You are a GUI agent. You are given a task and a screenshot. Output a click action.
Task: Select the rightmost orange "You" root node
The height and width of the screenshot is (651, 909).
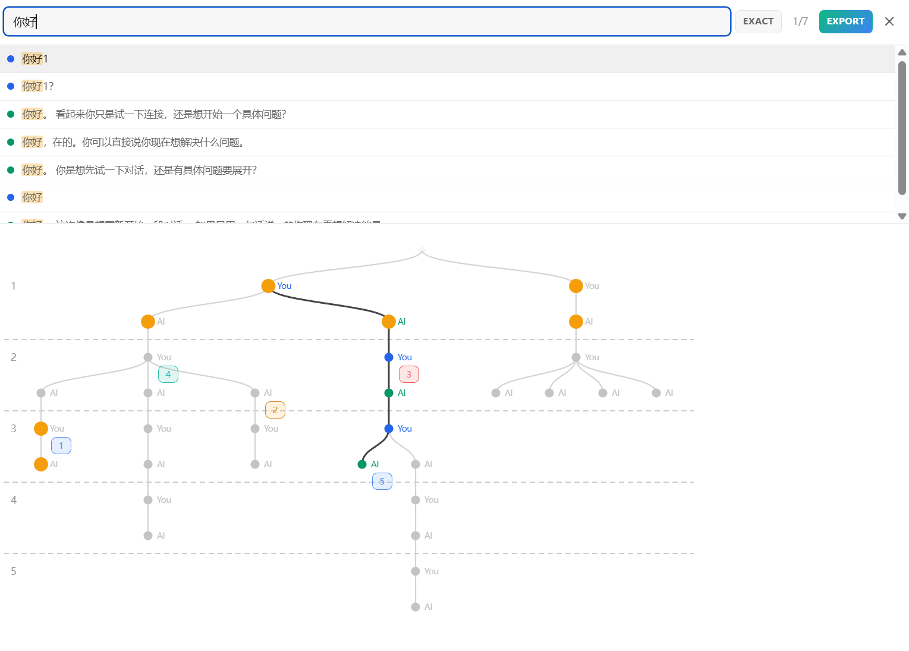click(575, 285)
